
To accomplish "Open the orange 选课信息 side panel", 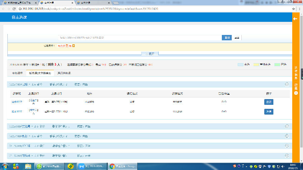I will click(296, 72).
